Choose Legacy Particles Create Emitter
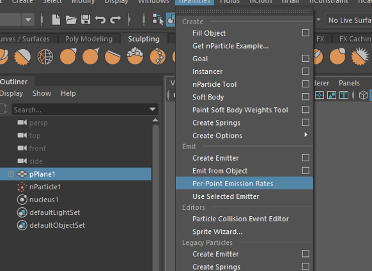 [244, 254]
